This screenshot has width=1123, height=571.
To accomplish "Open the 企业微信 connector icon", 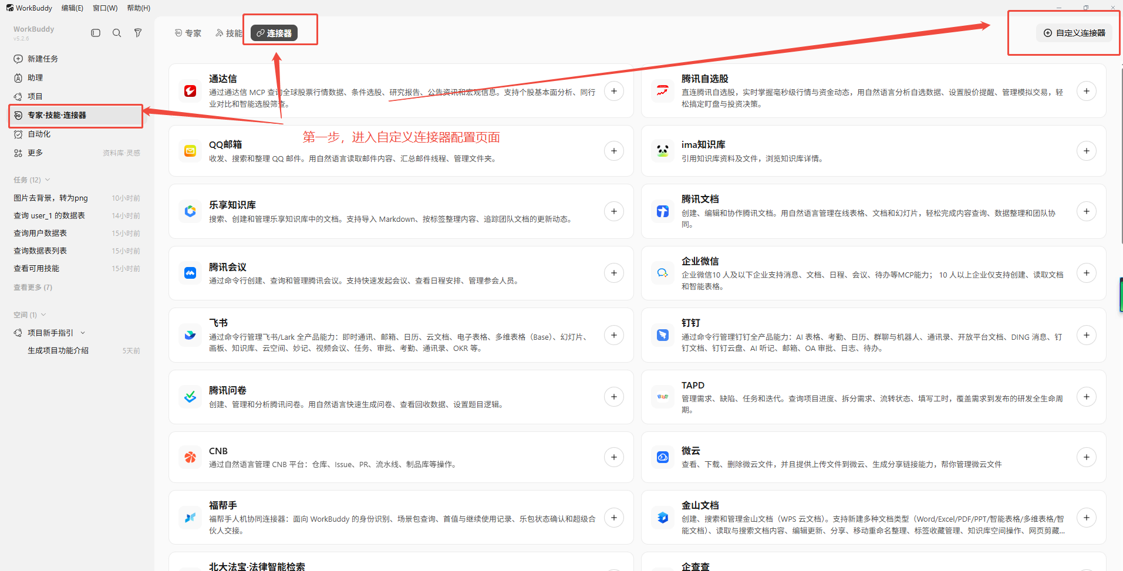I will 663,273.
